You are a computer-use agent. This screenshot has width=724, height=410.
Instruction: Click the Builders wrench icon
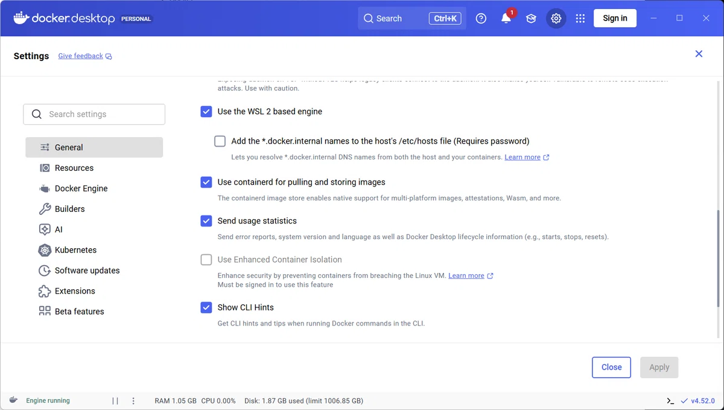[45, 209]
